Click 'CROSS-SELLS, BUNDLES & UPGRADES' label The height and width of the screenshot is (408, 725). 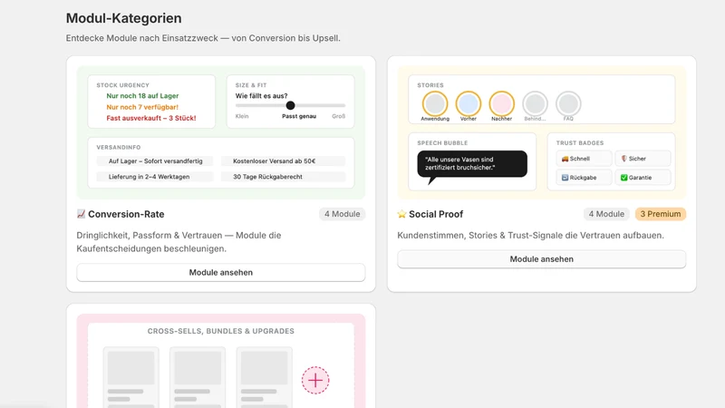[x=220, y=331]
